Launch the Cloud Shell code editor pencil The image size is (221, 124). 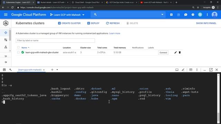point(183,70)
